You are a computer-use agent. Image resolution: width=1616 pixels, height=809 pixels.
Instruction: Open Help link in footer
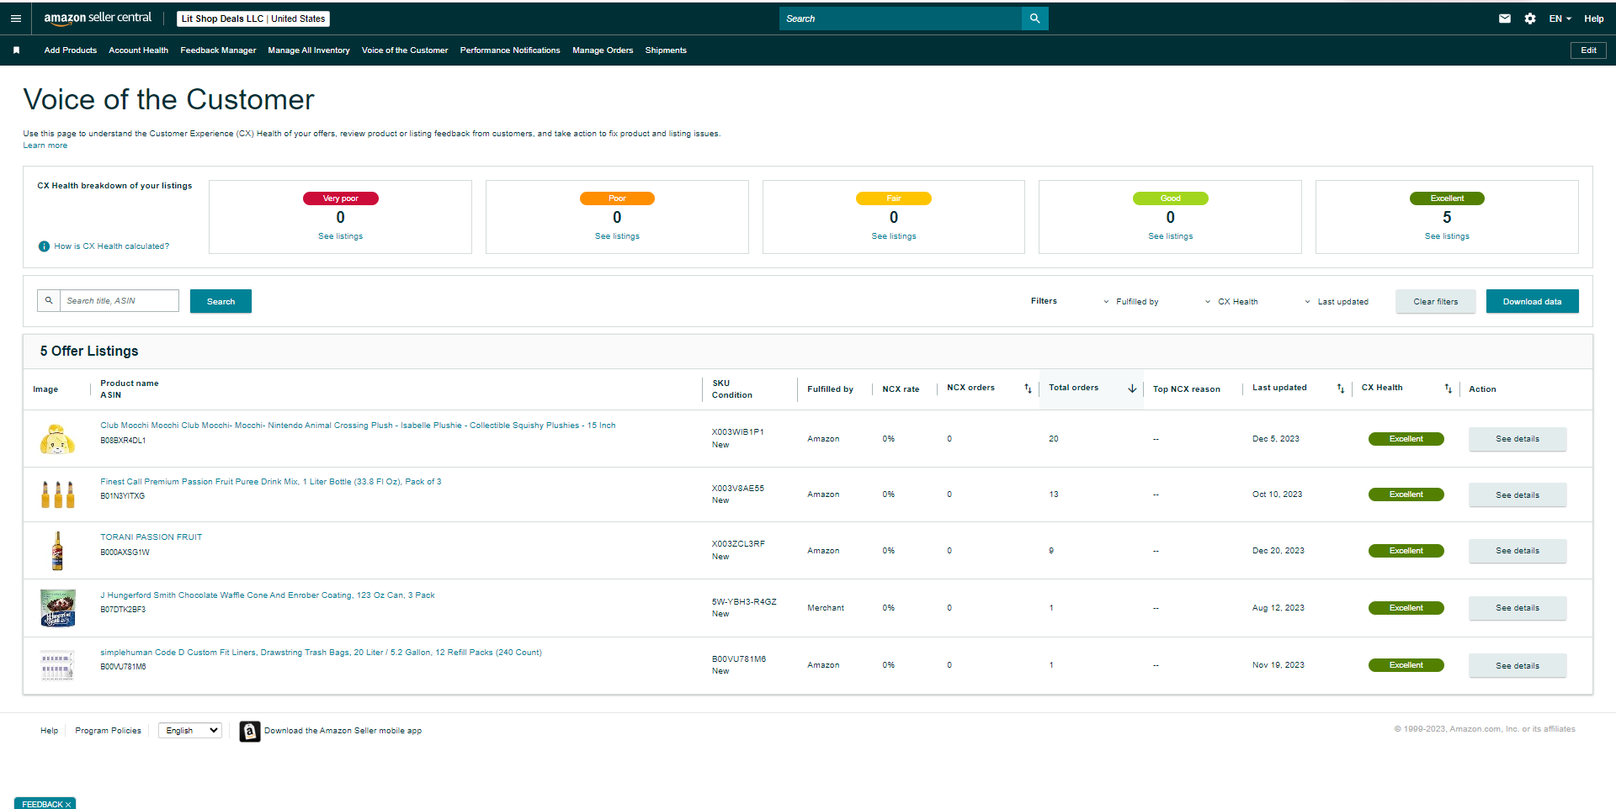(x=50, y=731)
